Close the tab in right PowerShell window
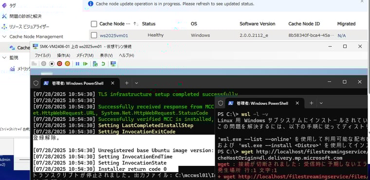The image size is (370, 180). [297, 103]
